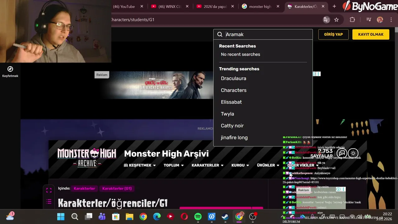Click the Reklam label on the top ad
Screen dimensions: 398x224
(102, 75)
